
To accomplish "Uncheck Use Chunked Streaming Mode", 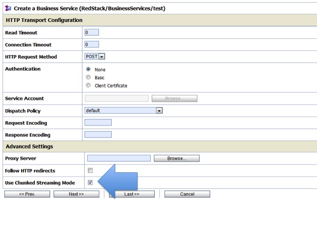I will pyautogui.click(x=90, y=182).
